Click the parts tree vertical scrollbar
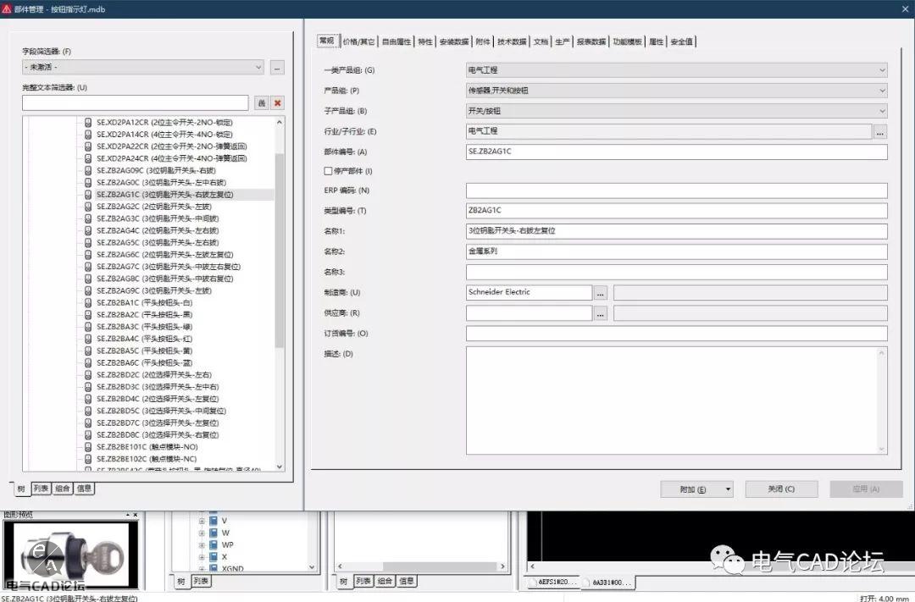 (280, 254)
